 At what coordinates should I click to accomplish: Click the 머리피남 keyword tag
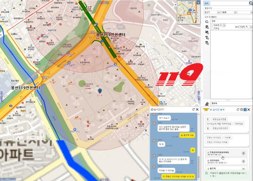[x=239, y=123]
